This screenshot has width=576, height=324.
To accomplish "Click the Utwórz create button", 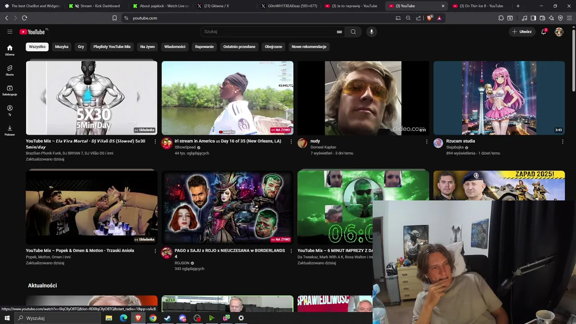I will [x=522, y=31].
